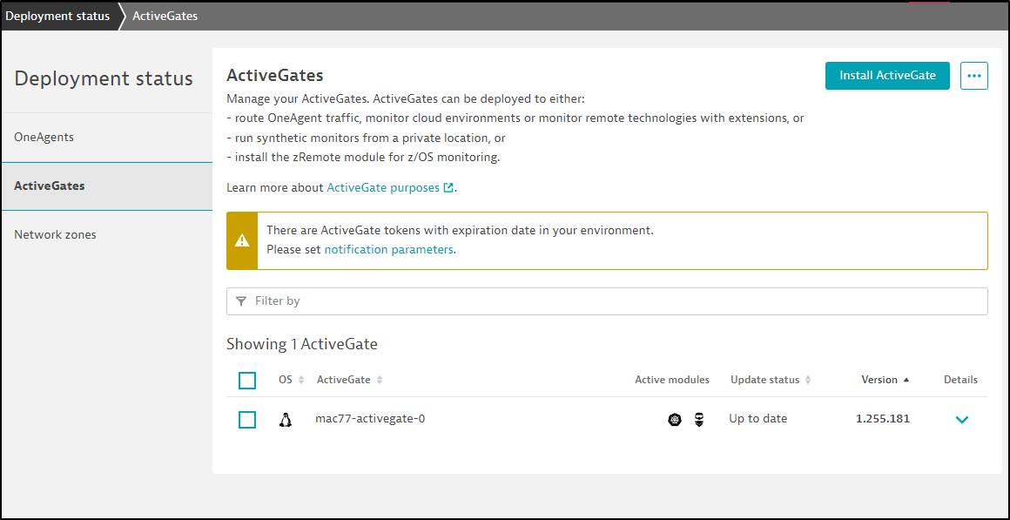Select ActiveGates in the Deployment status sidebar

pyautogui.click(x=107, y=186)
